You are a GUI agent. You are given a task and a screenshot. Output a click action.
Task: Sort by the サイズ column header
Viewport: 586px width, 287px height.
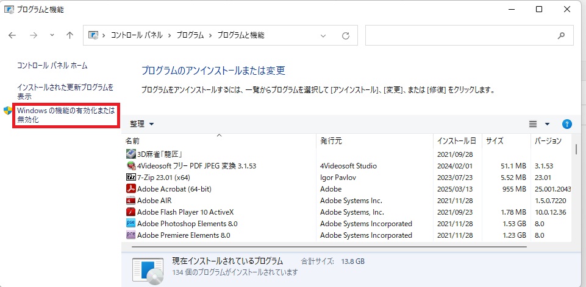tap(506, 141)
